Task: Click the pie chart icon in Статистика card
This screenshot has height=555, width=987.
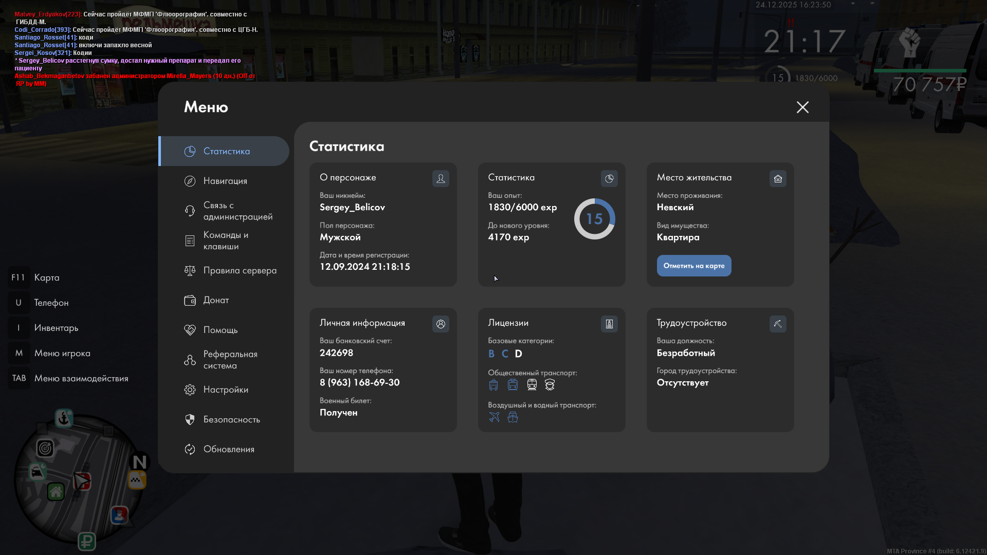Action: point(609,178)
